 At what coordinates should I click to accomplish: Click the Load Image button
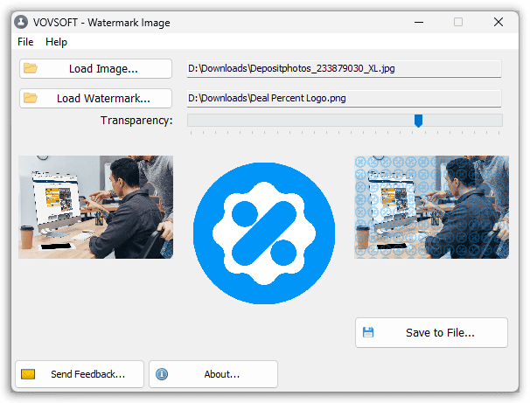point(95,69)
